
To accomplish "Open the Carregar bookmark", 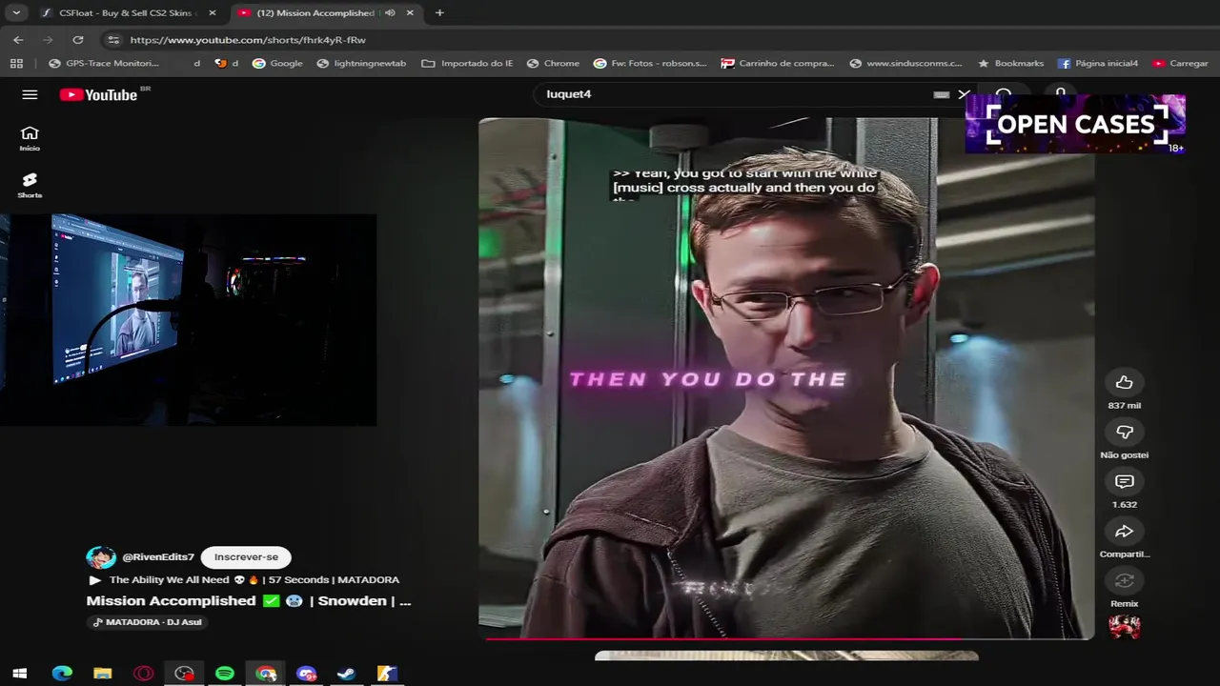I will pos(1180,63).
